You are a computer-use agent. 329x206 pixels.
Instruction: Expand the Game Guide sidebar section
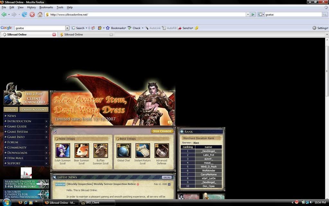click(46, 126)
